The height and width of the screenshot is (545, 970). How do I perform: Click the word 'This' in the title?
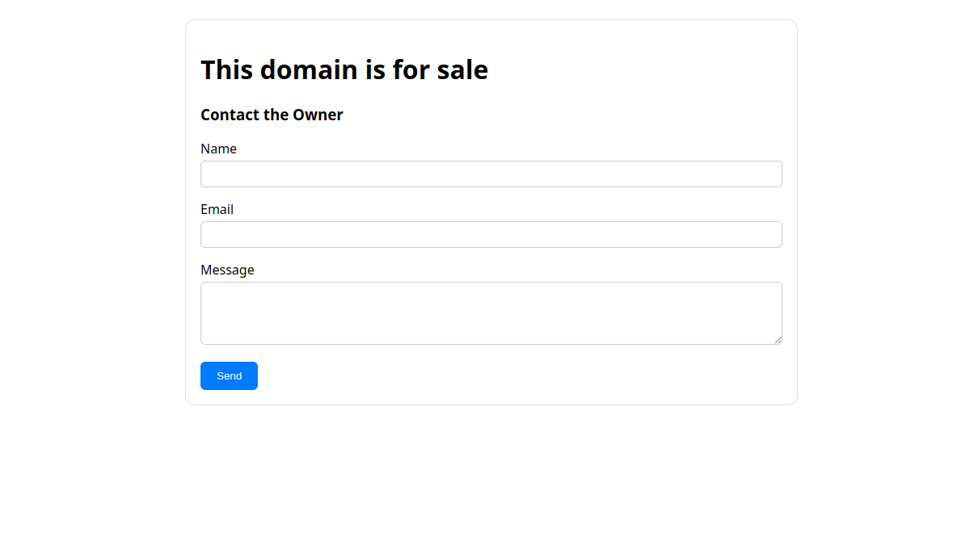coord(227,70)
